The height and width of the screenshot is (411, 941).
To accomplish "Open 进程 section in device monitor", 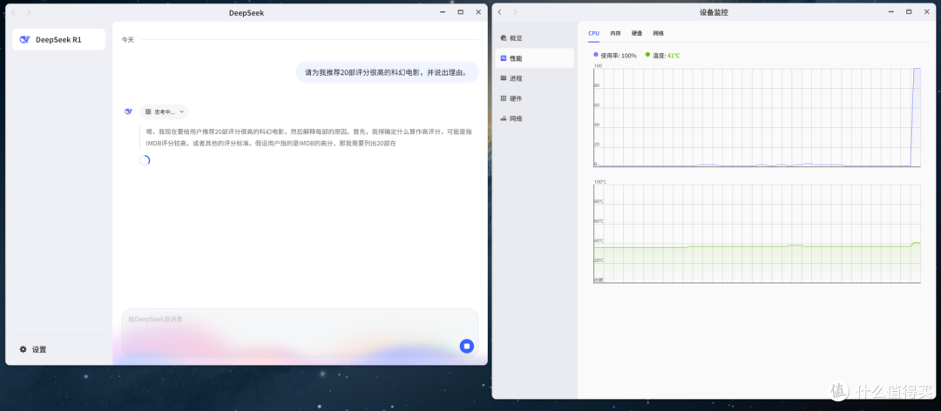I will click(534, 78).
